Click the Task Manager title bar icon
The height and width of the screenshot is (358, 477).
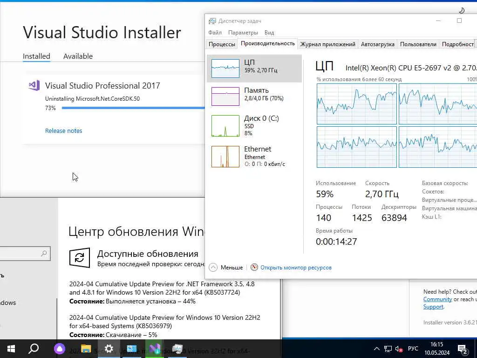tap(212, 21)
